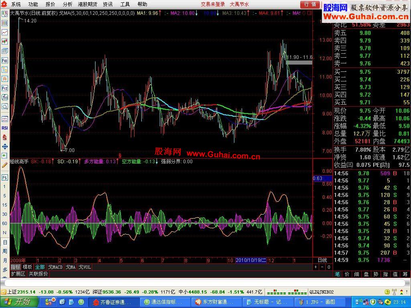The image size is (411, 308).
Task: Select the intraday line chart sidebar icon
Action: click(x=4, y=32)
